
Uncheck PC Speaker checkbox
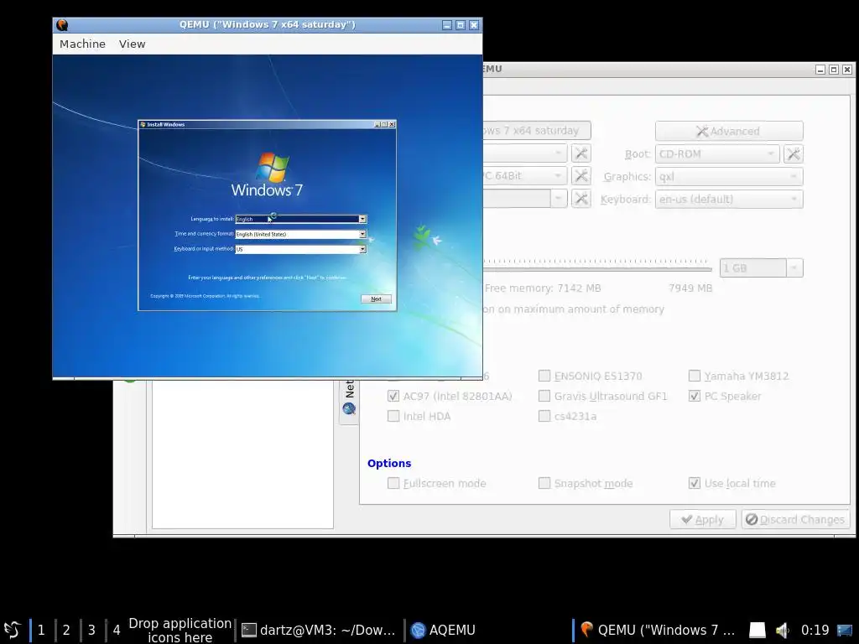pyautogui.click(x=694, y=396)
